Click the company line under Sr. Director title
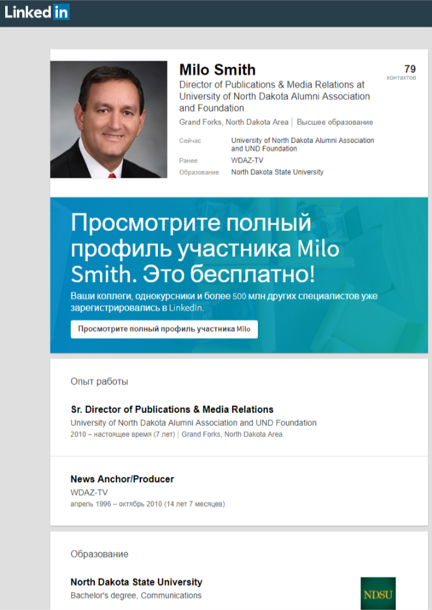Viewport: 432px width, 610px height. click(194, 423)
